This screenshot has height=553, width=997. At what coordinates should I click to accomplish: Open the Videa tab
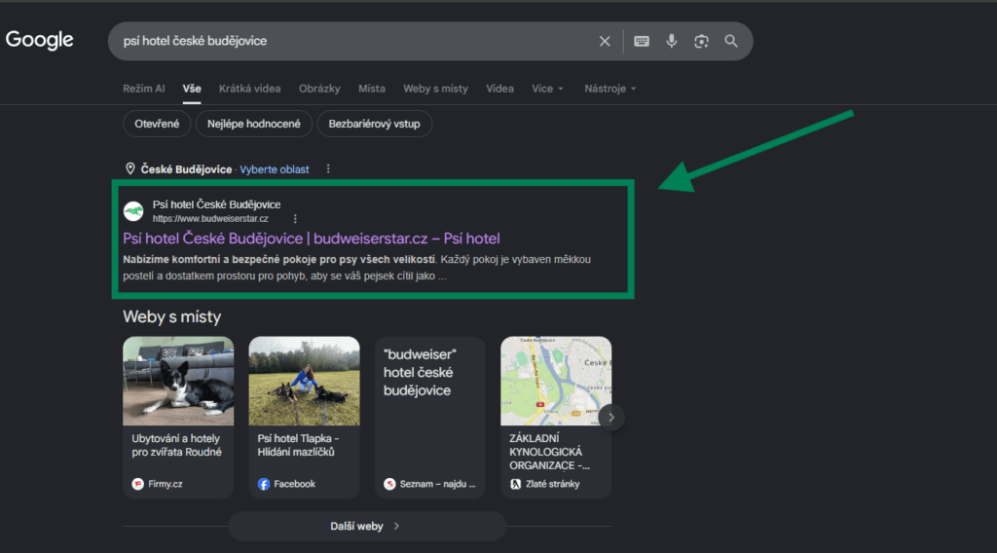coord(499,89)
